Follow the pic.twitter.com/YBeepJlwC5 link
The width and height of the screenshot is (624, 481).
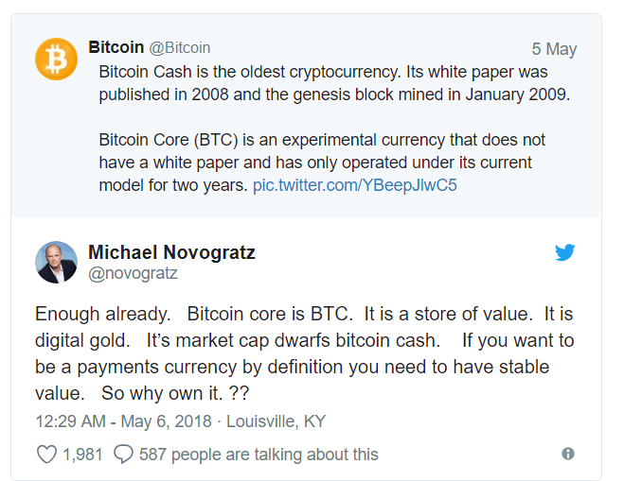pos(355,185)
